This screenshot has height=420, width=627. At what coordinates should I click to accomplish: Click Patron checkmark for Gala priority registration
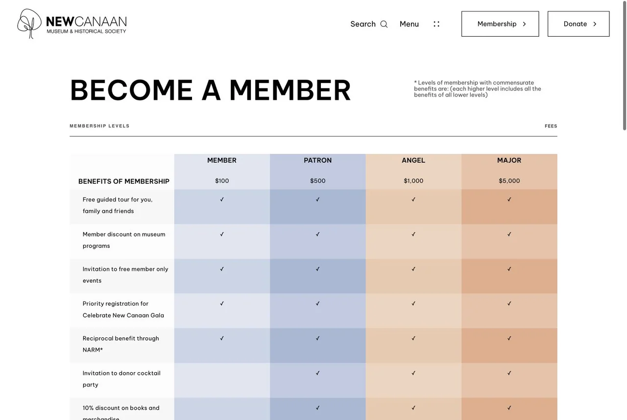318,304
